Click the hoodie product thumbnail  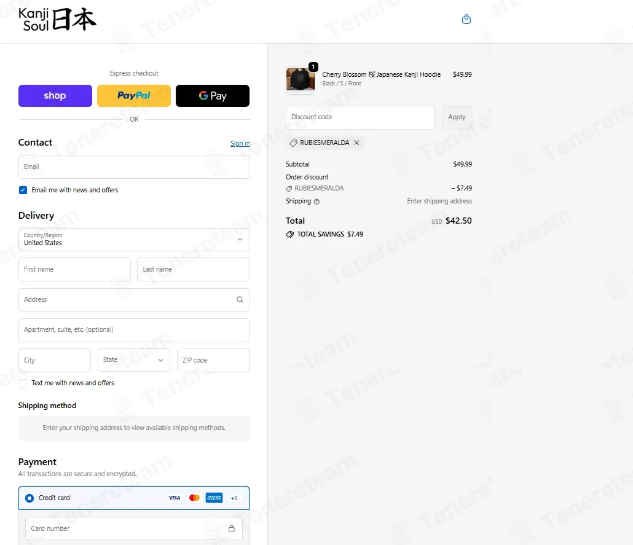tap(301, 79)
